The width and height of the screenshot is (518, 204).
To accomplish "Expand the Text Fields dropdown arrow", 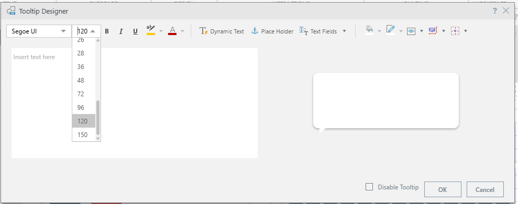I will point(344,31).
